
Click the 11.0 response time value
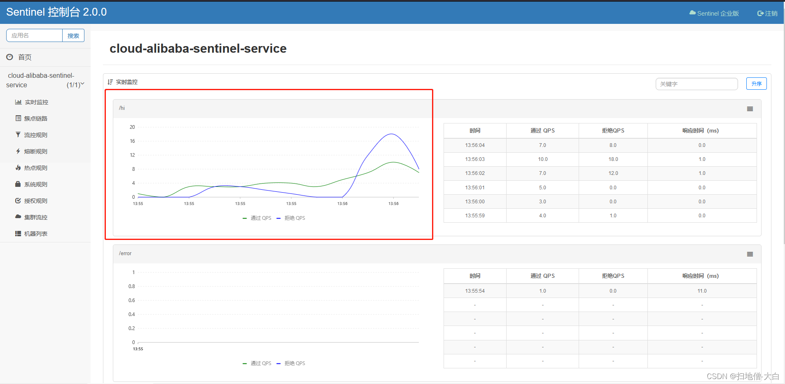pyautogui.click(x=702, y=291)
